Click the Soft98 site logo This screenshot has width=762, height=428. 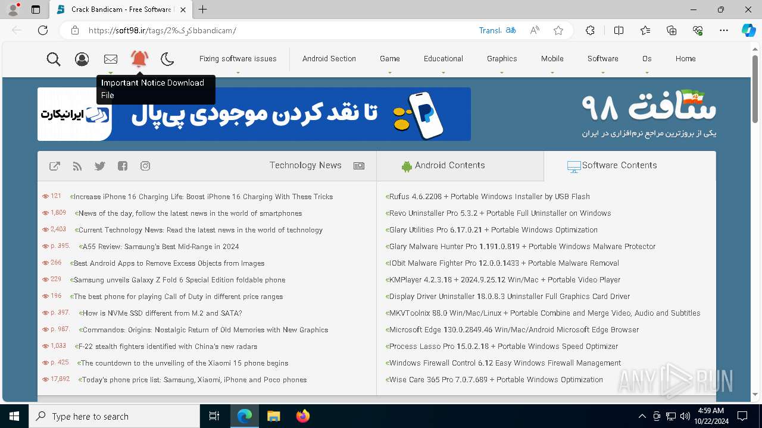(649, 113)
